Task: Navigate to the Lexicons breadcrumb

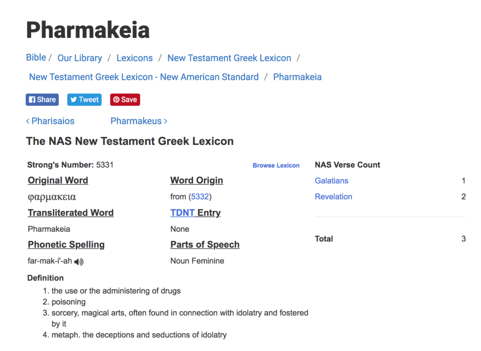Action: (x=134, y=58)
